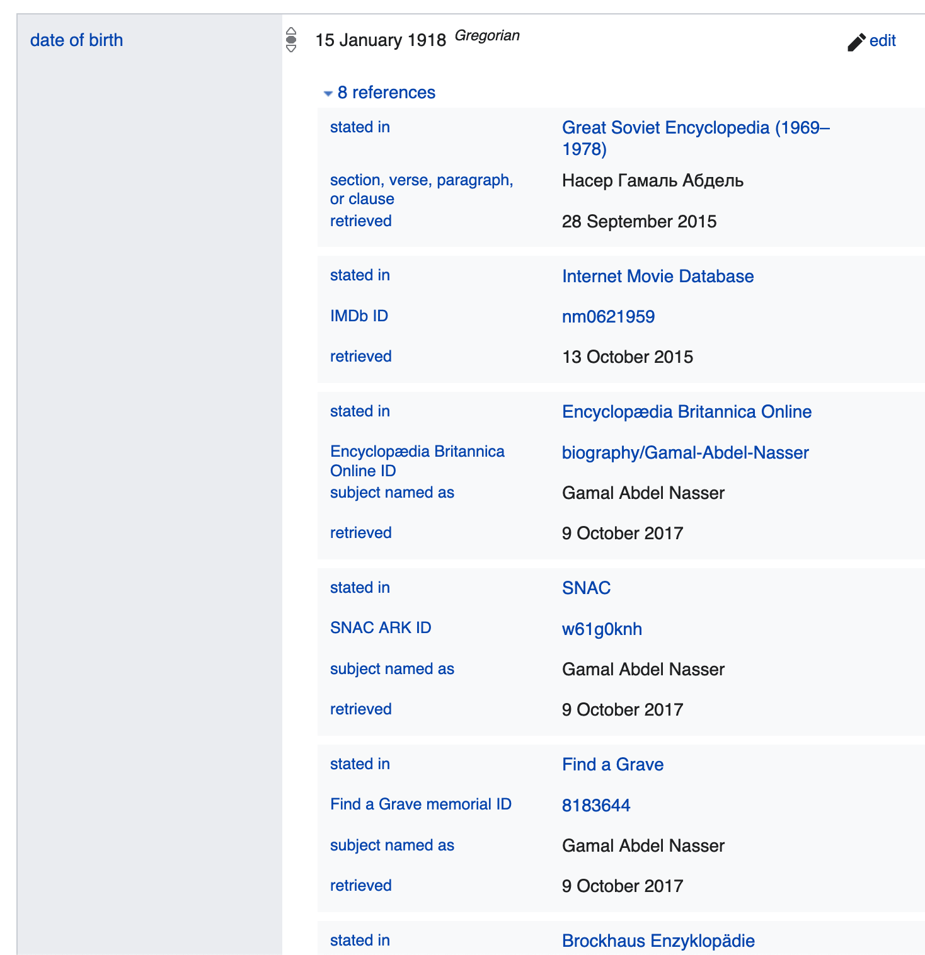
Task: Click 'retrieved' in the Britannica reference
Action: pos(360,532)
